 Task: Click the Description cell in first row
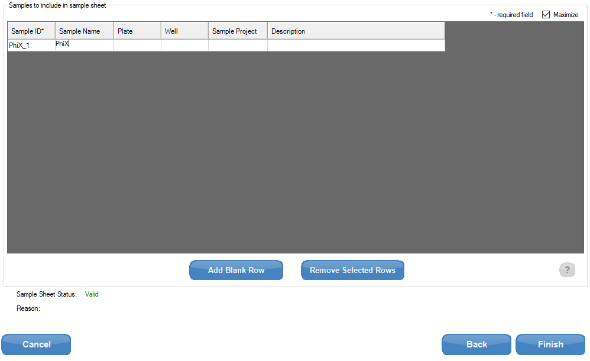355,45
